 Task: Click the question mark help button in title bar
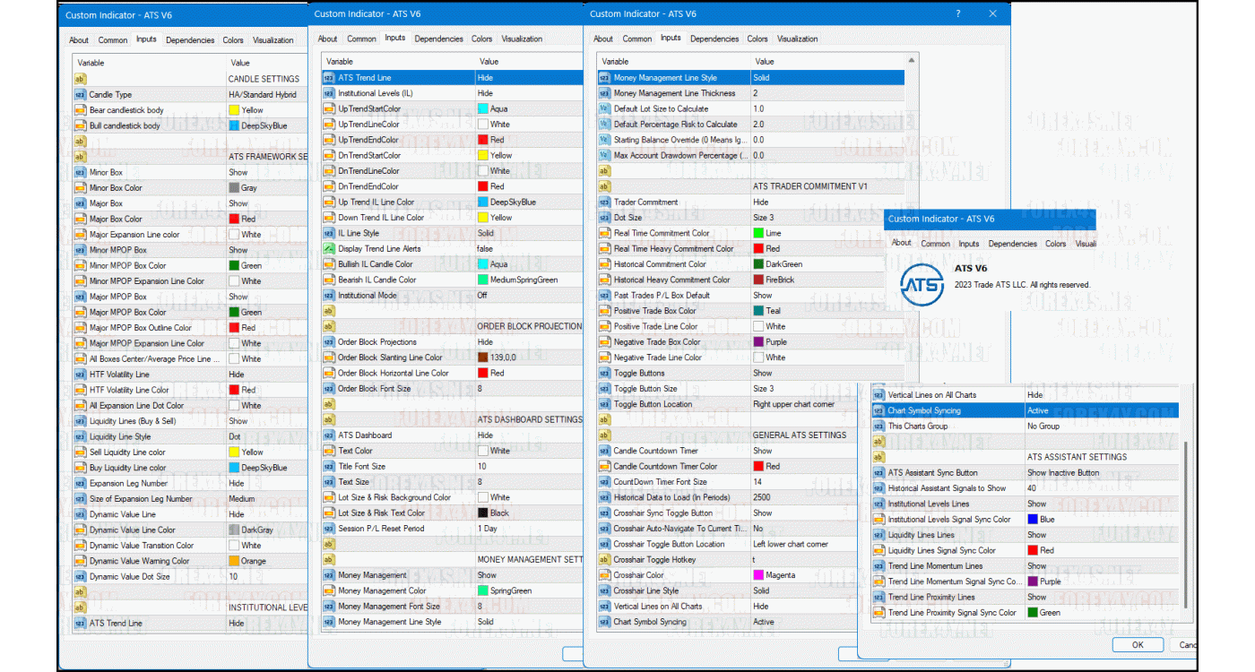click(958, 13)
